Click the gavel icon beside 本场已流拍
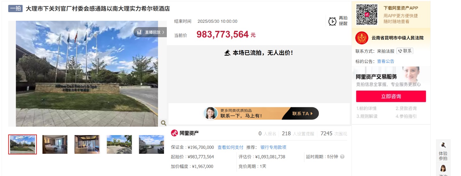461x176 pixels. tap(227, 53)
